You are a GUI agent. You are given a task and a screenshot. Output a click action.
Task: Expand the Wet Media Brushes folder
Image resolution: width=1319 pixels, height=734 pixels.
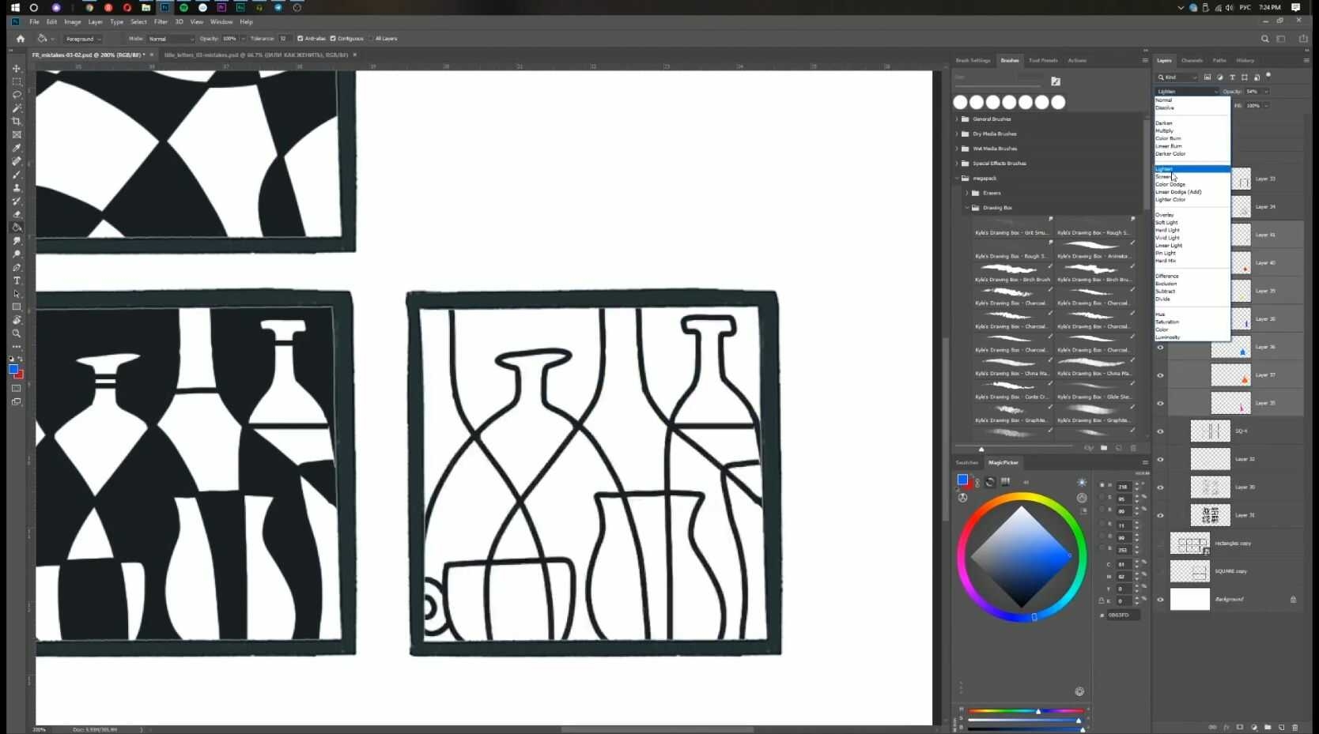pyautogui.click(x=957, y=149)
